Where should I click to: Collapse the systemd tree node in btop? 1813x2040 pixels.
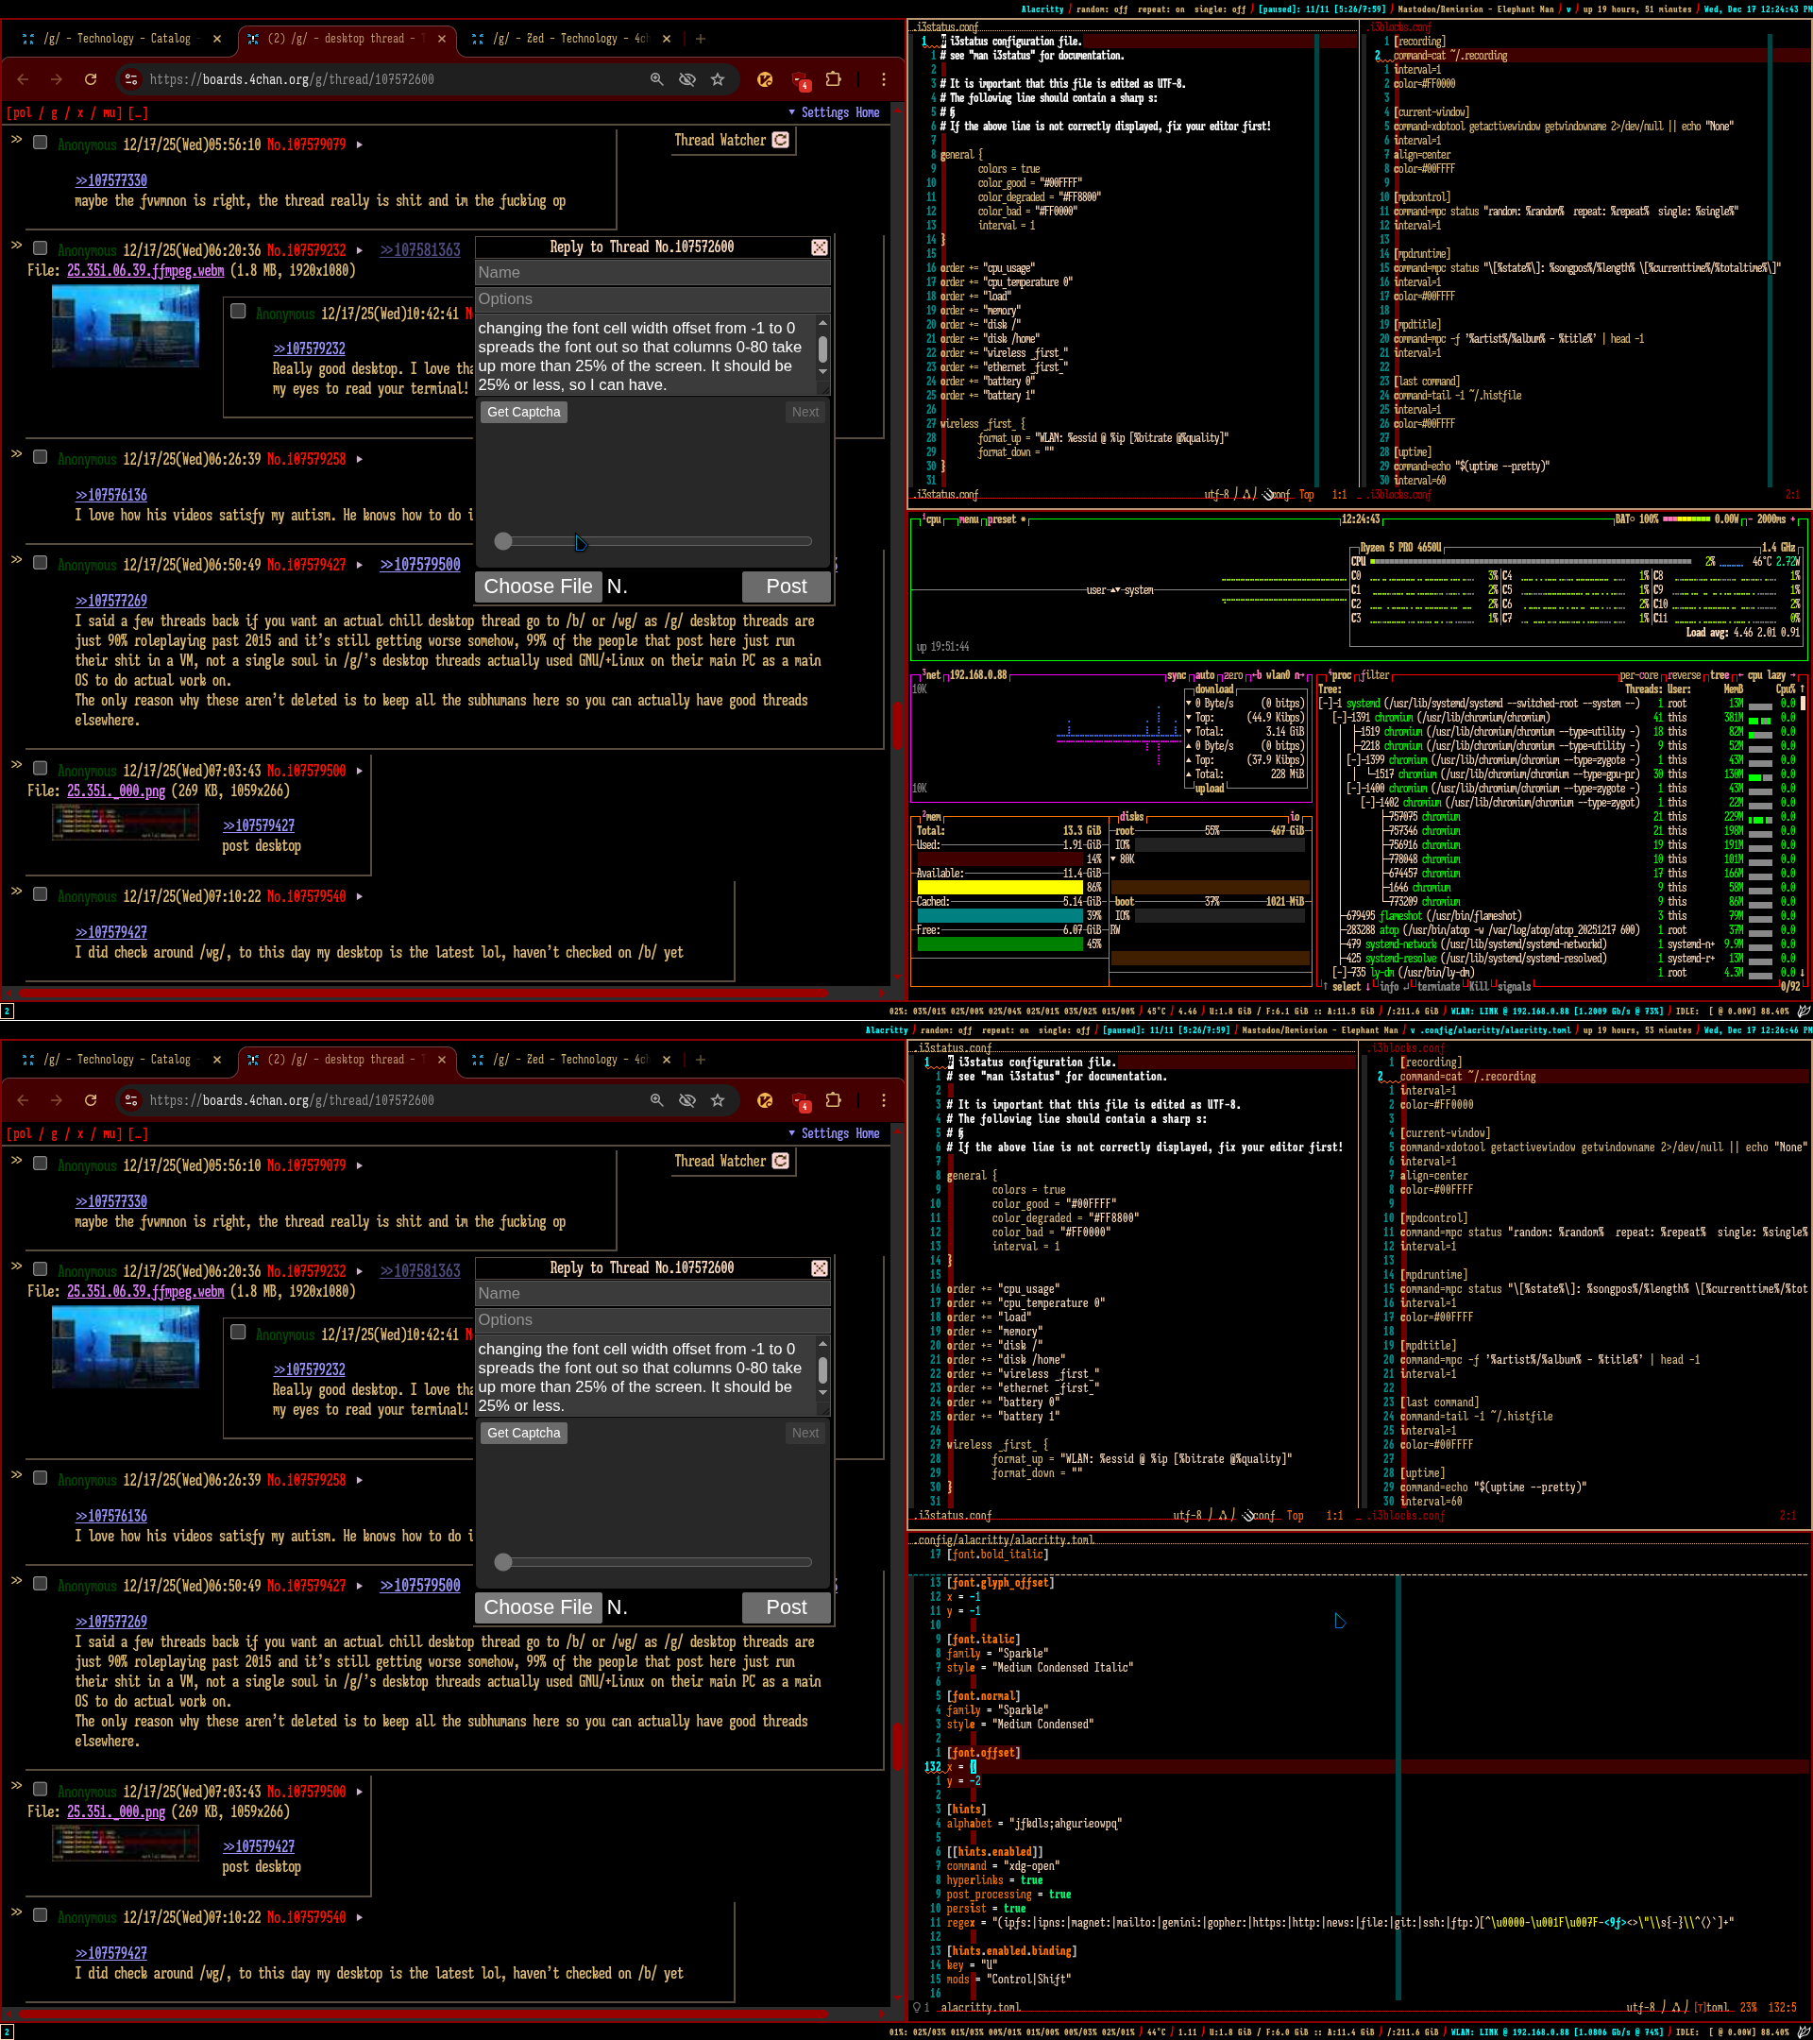click(x=1324, y=704)
